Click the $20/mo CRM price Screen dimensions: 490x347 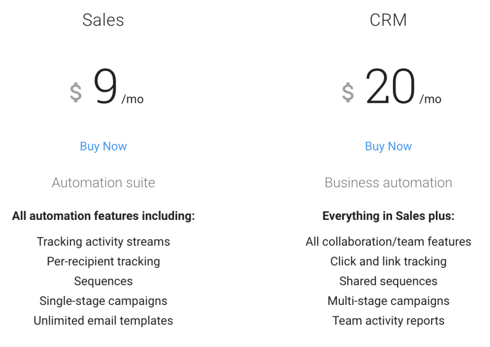[391, 87]
